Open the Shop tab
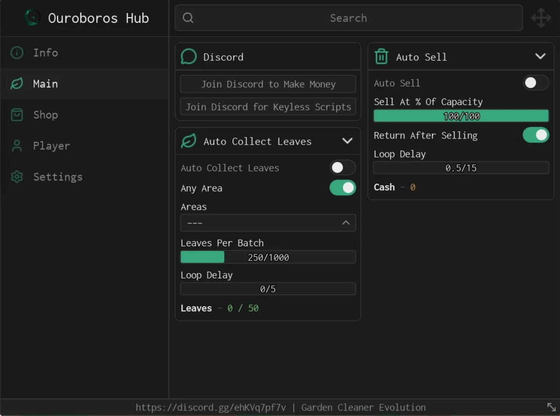 84,115
